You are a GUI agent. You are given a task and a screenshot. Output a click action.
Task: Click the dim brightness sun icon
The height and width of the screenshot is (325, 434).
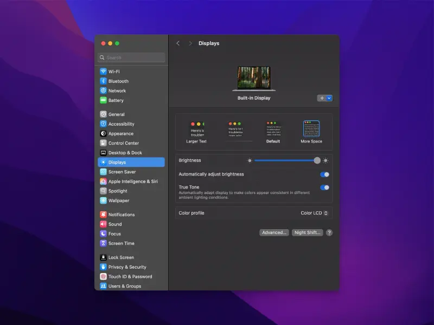pyautogui.click(x=248, y=160)
